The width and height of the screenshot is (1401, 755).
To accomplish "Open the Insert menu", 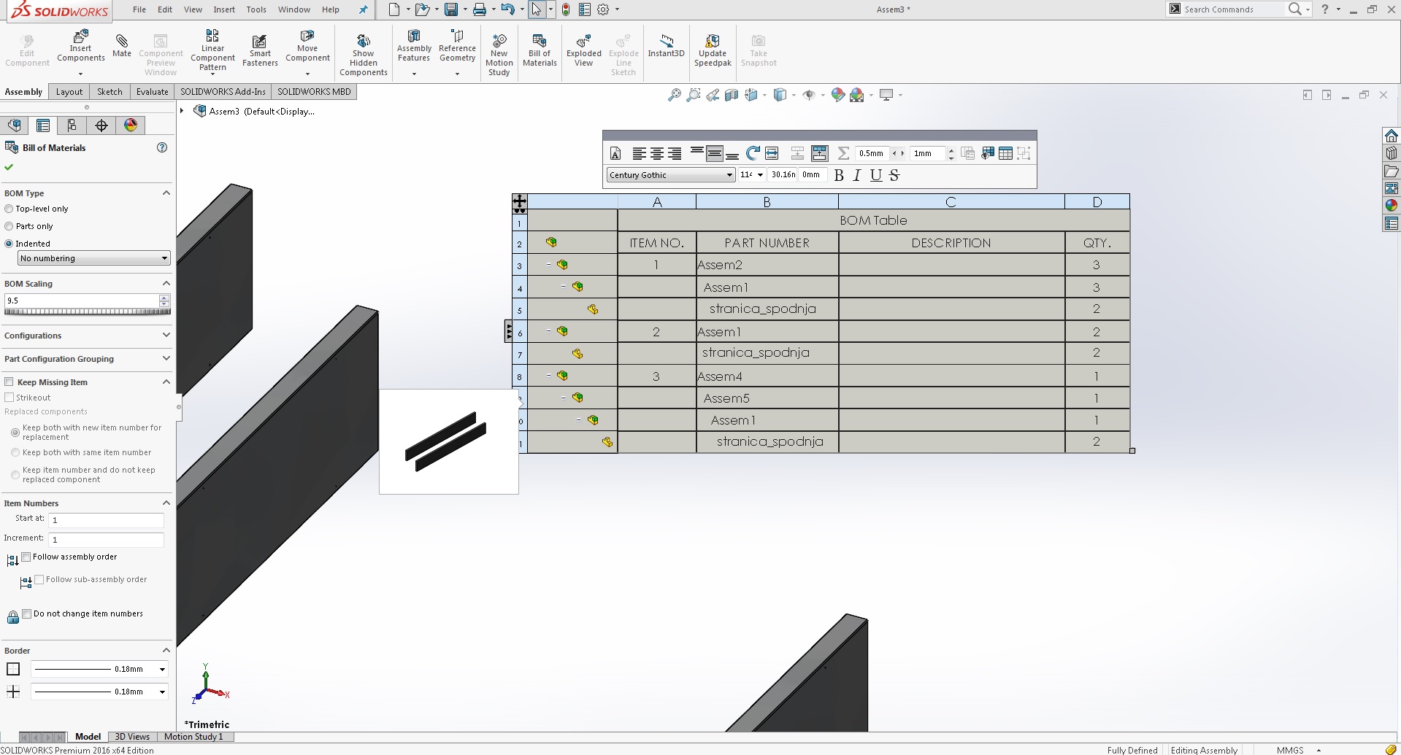I will (x=223, y=9).
